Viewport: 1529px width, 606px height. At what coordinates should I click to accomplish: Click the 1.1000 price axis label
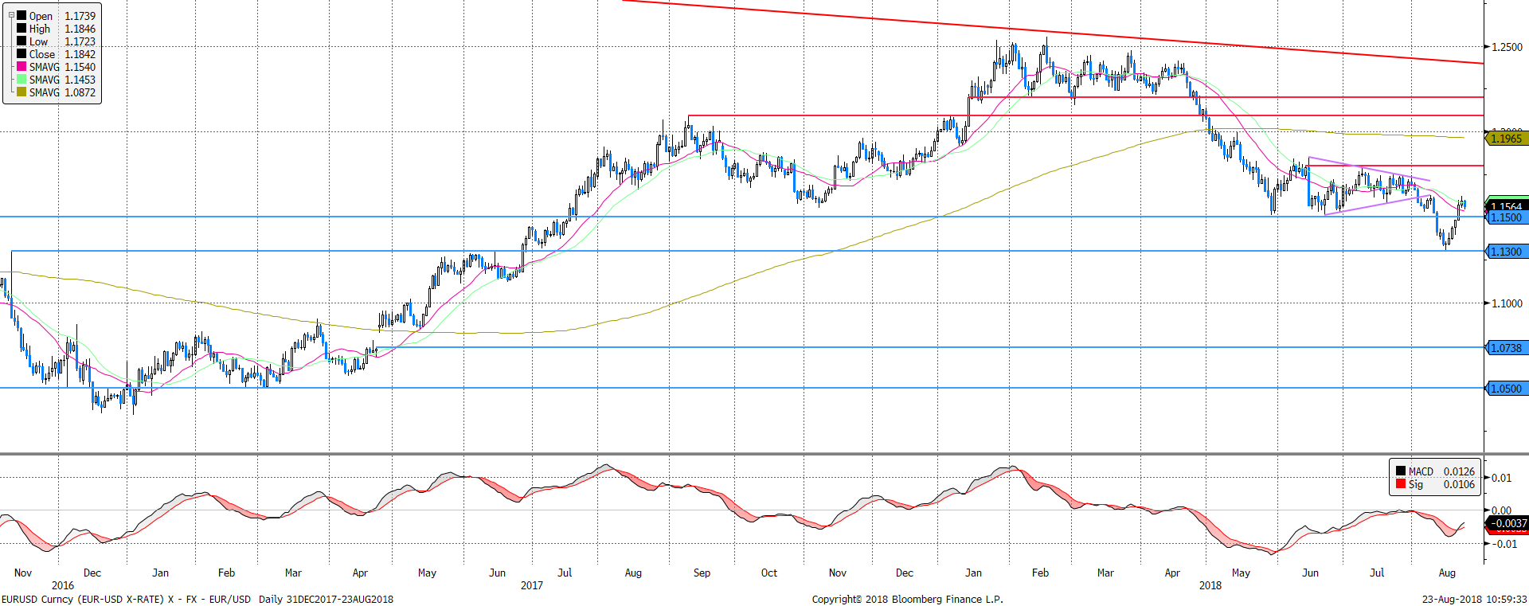[x=1507, y=303]
